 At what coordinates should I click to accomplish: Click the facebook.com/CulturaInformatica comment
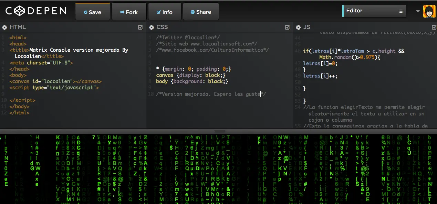212,50
